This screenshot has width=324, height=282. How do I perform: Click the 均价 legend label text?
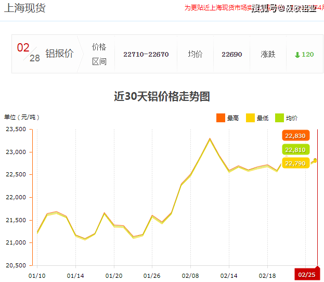click(292, 118)
